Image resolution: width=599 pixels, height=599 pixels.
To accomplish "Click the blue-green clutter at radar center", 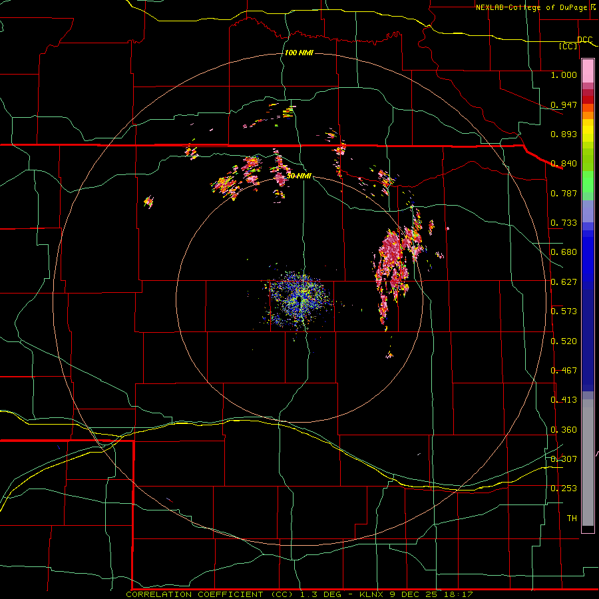I will tap(301, 299).
